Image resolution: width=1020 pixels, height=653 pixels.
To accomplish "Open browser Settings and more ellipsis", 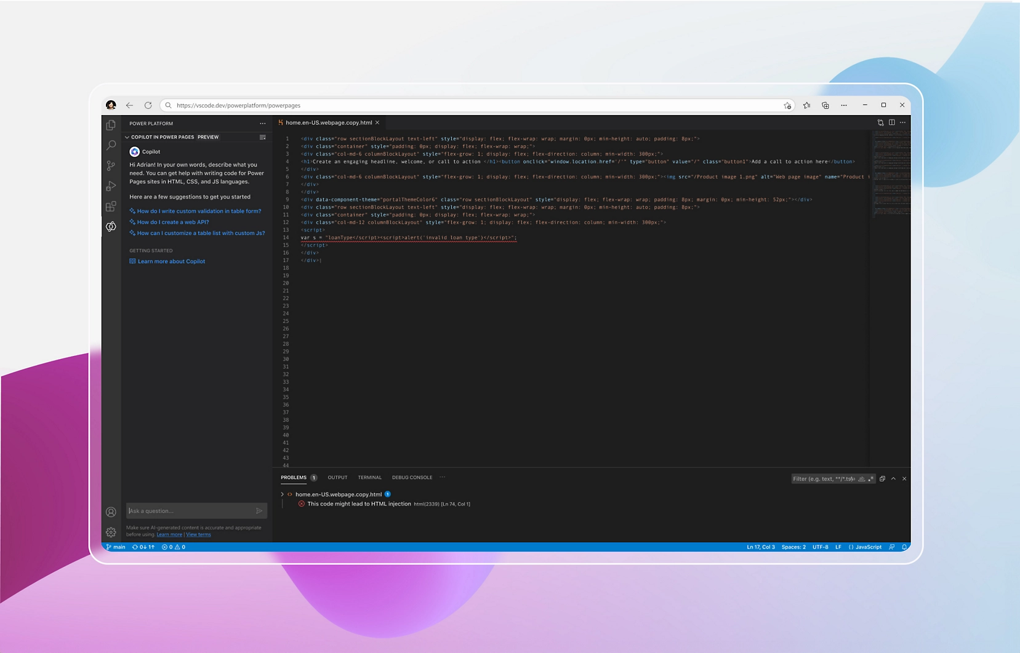I will click(844, 105).
